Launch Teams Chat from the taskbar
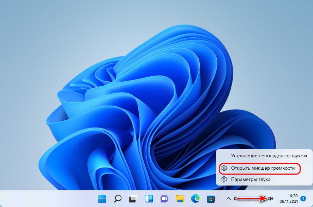This screenshot has width=313, height=207. click(x=164, y=199)
